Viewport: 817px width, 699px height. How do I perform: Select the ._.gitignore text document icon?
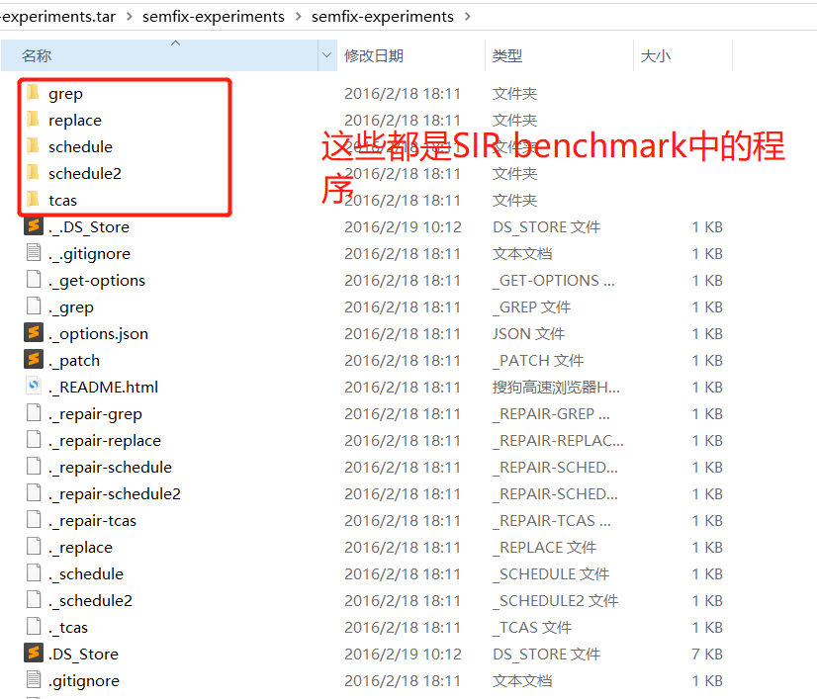pos(33,253)
